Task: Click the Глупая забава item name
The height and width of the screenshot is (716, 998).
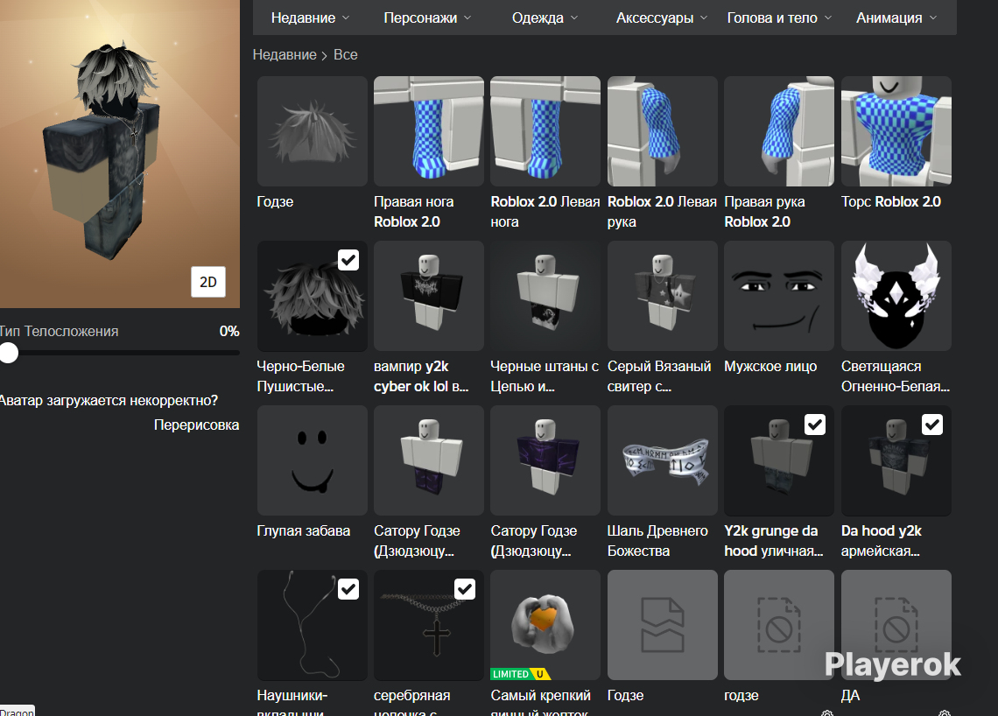Action: [x=304, y=530]
